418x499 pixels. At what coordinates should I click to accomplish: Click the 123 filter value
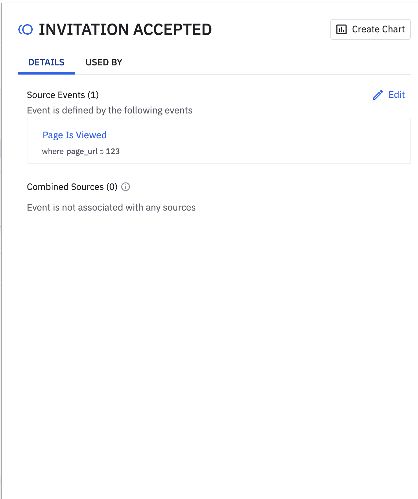point(113,151)
